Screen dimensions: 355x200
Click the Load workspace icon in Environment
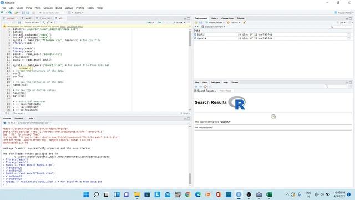click(x=196, y=22)
